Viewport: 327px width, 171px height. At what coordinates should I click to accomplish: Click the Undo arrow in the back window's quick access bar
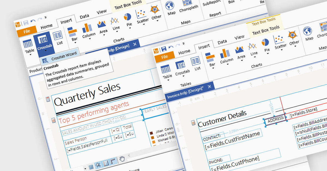pos(33,21)
